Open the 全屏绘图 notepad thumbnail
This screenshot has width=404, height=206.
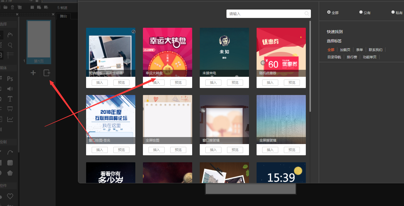(167, 119)
